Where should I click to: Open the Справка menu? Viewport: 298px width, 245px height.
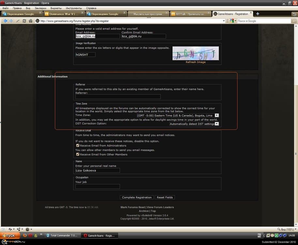(x=91, y=8)
